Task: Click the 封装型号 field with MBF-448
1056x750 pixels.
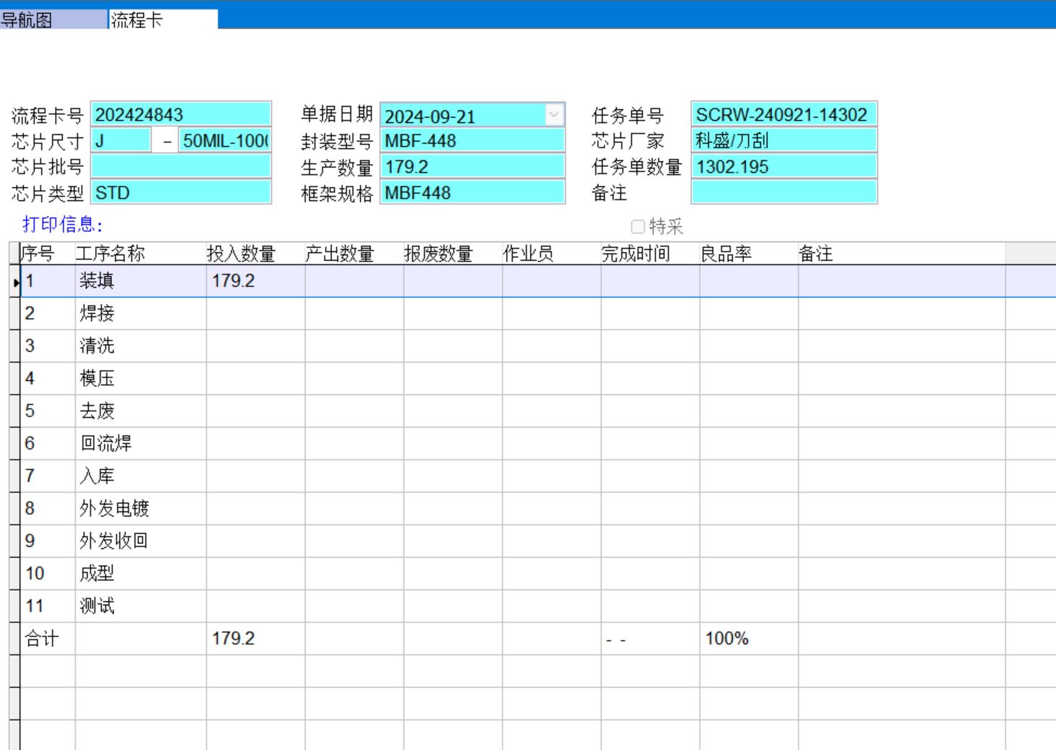Action: tap(471, 141)
